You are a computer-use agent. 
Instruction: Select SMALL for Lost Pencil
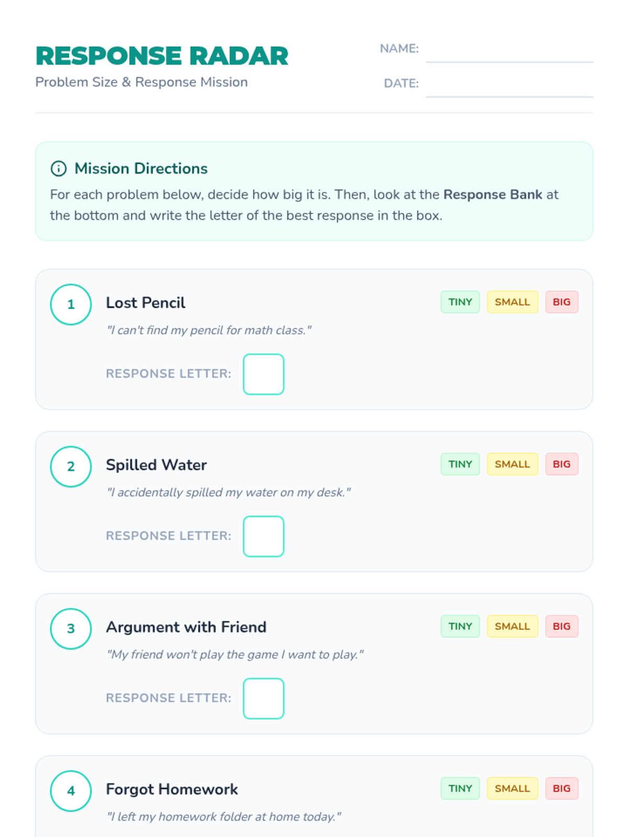click(x=512, y=302)
